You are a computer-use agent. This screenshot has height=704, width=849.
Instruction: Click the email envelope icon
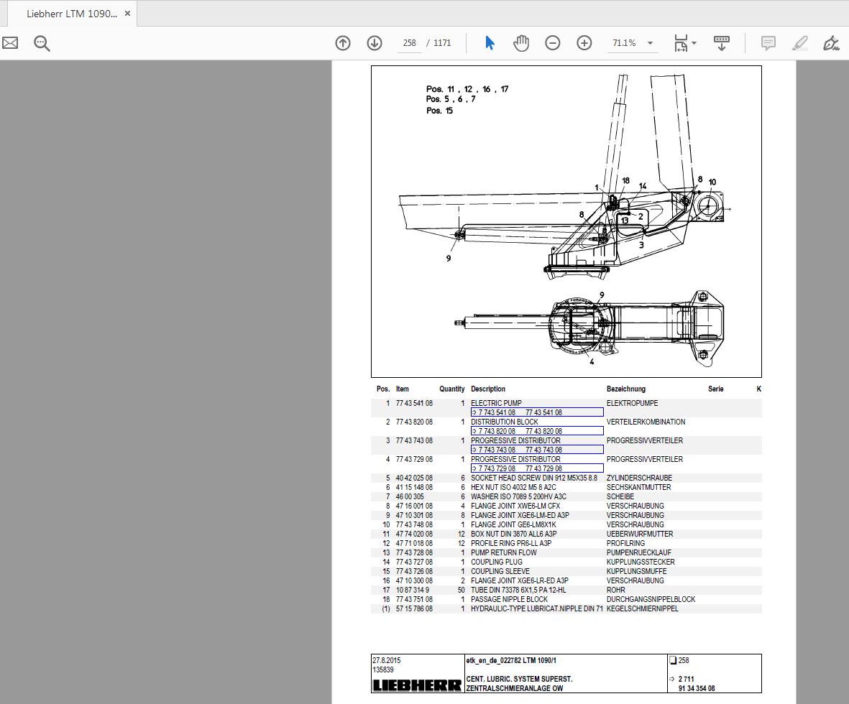(x=10, y=43)
